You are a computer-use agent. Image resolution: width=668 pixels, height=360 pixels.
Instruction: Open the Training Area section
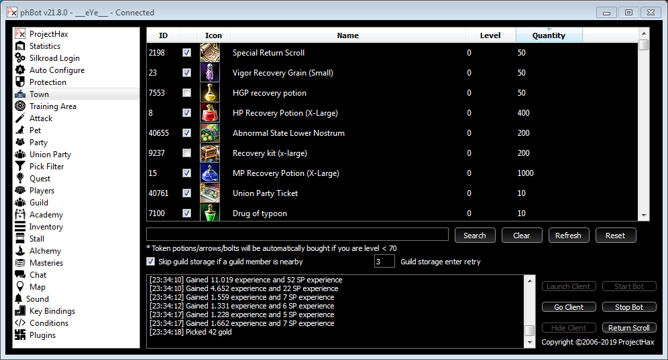(x=52, y=106)
